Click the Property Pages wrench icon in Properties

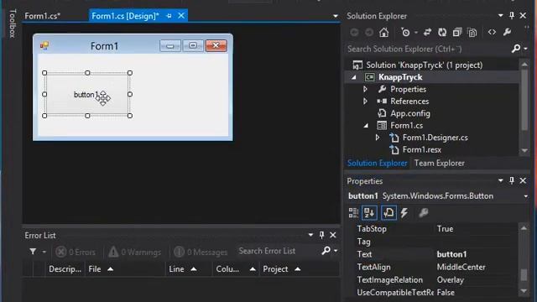click(423, 212)
